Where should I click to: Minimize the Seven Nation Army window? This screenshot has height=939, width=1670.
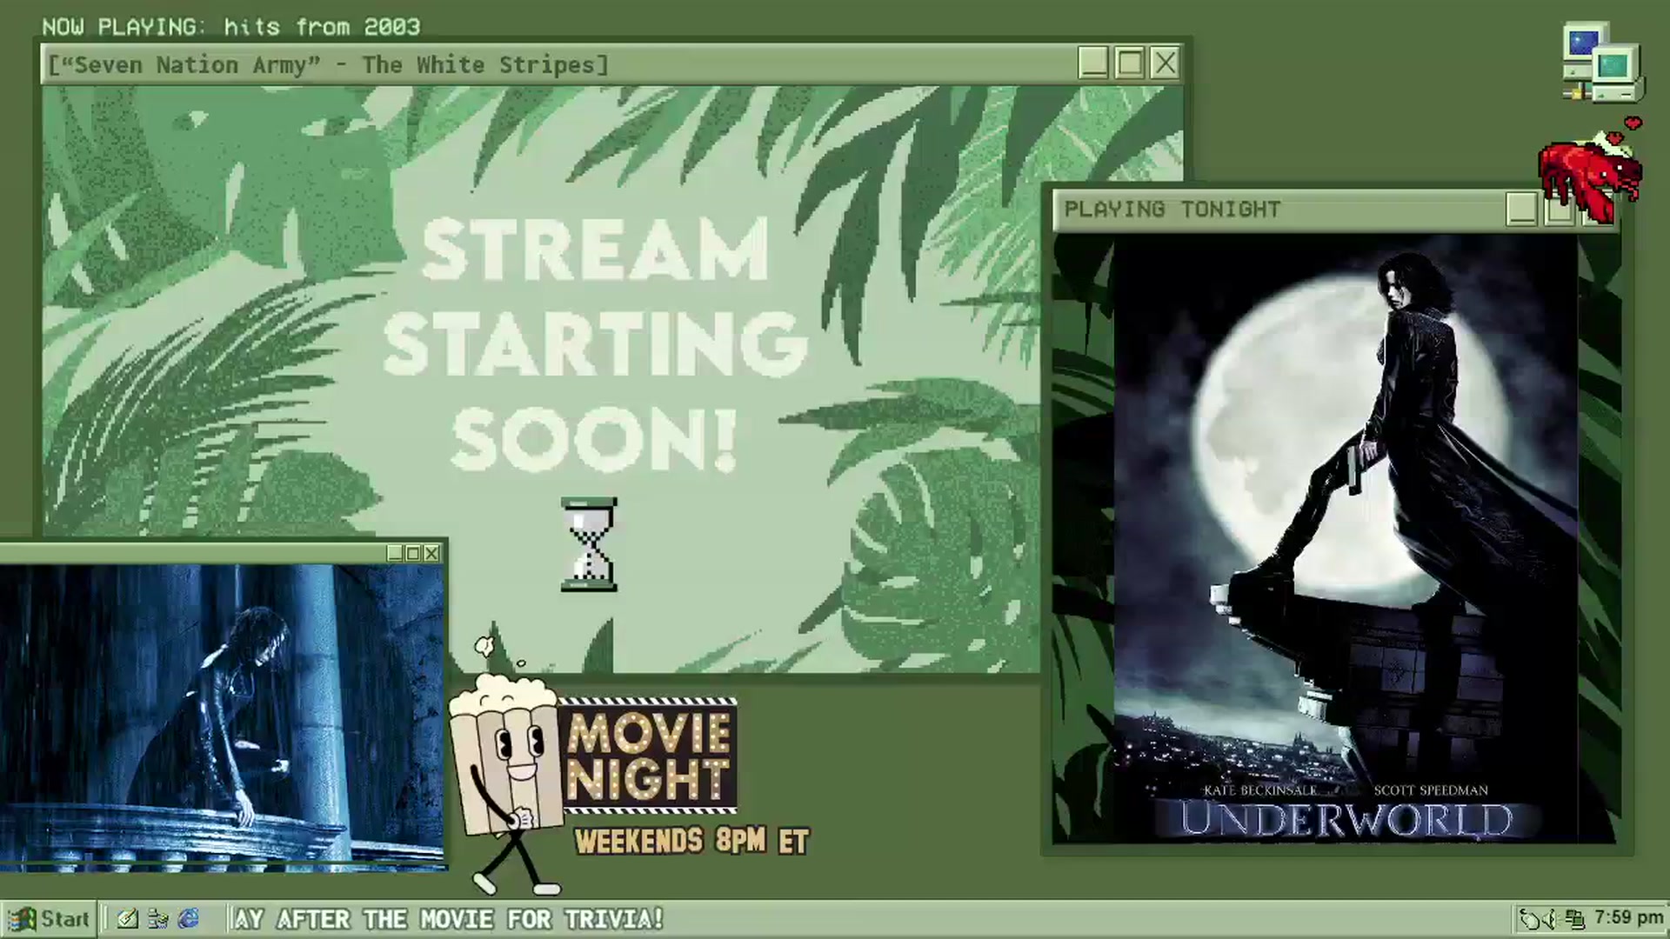[x=1093, y=63]
